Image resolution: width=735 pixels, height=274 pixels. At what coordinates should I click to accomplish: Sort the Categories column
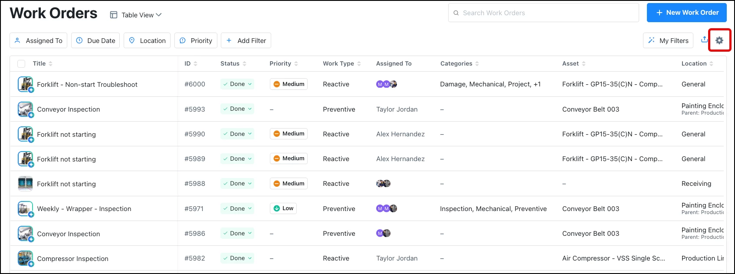pyautogui.click(x=477, y=64)
